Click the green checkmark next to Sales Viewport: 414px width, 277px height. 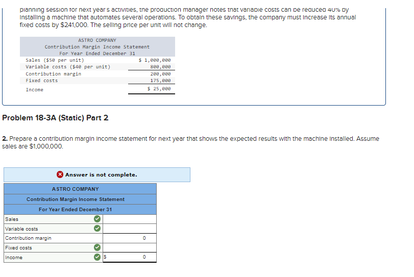[x=97, y=219]
